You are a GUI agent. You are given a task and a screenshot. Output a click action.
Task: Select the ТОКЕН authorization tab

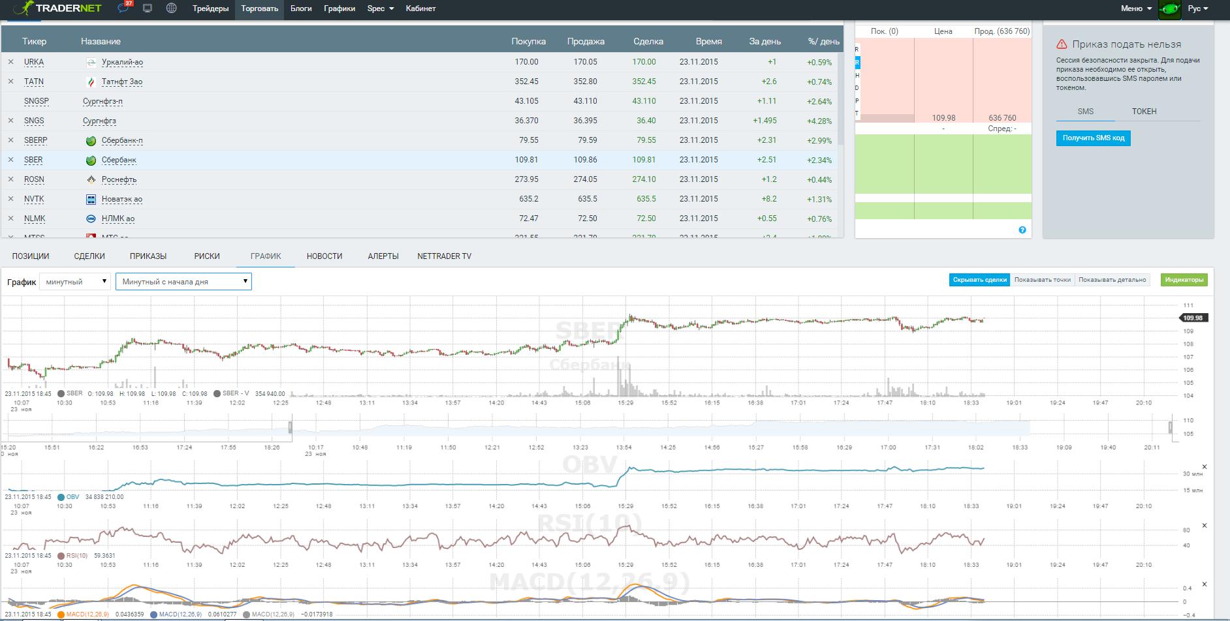(x=1144, y=112)
